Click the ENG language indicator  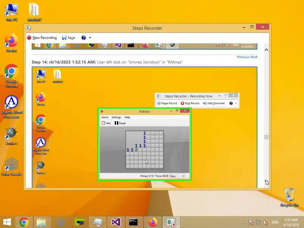(x=275, y=222)
